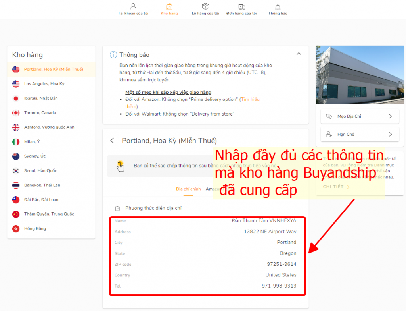This screenshot has width=406, height=311.
Task: Click Thailand flag beside Bangkok
Action: click(x=16, y=185)
